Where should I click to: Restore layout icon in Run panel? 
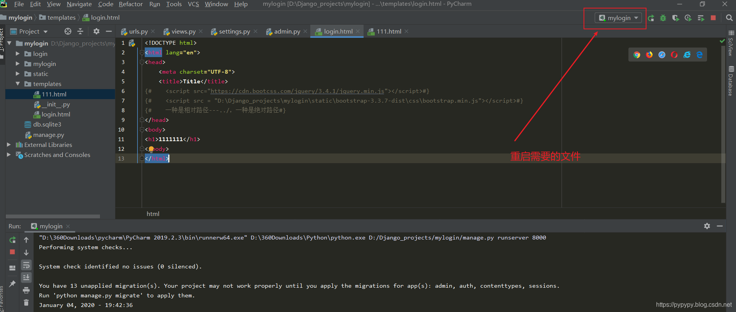(12, 268)
